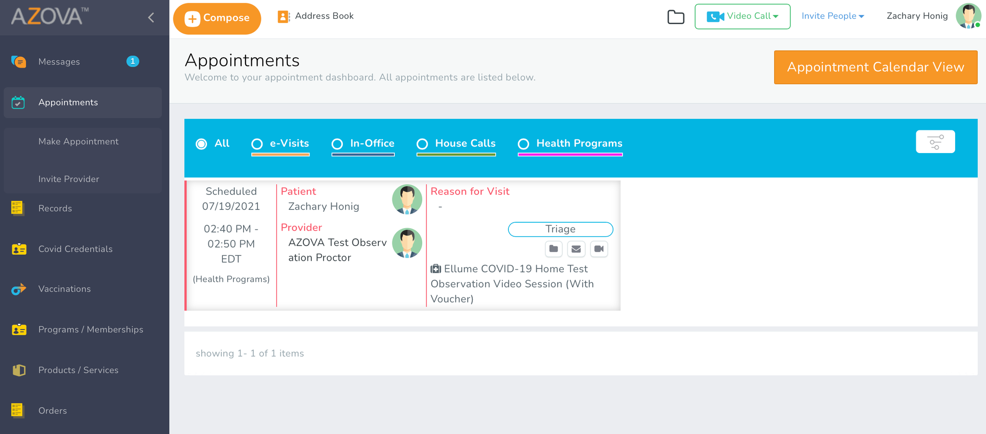Navigate to Make Appointment
The image size is (986, 434).
tap(78, 141)
